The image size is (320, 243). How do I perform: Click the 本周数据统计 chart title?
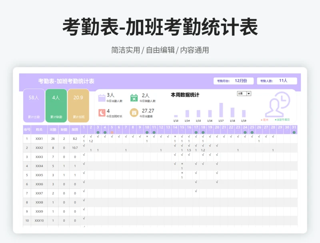[185, 95]
